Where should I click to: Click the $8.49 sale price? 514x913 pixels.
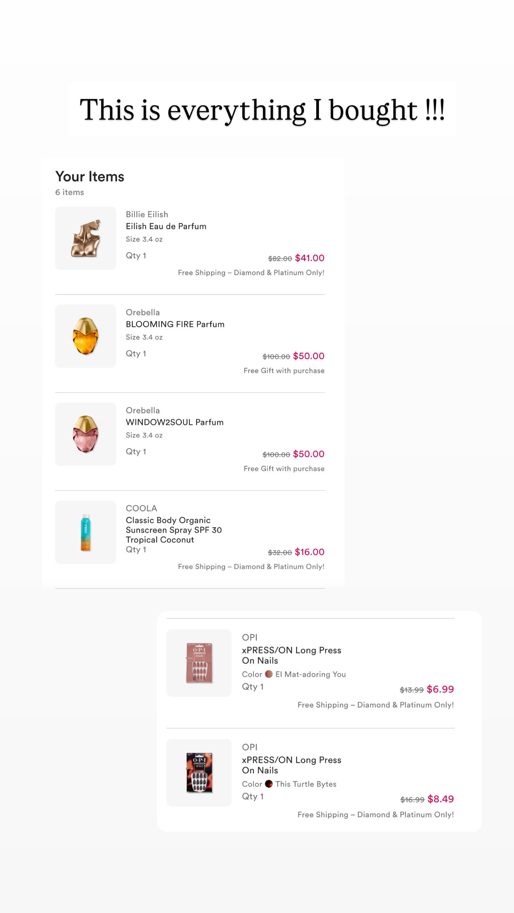[440, 799]
